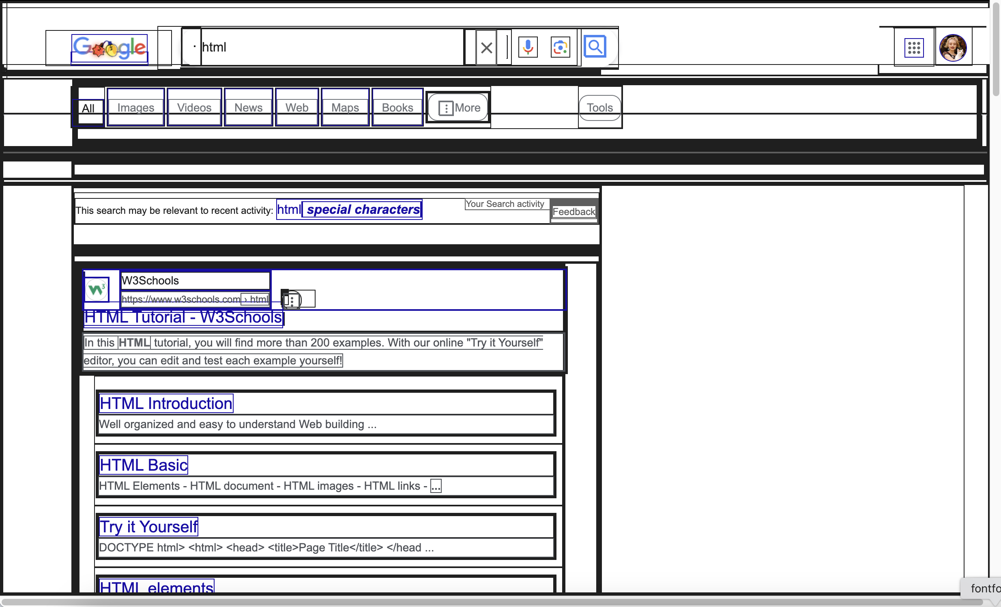
Task: Click the 'In this HTML tutorial' description text
Action: point(313,351)
